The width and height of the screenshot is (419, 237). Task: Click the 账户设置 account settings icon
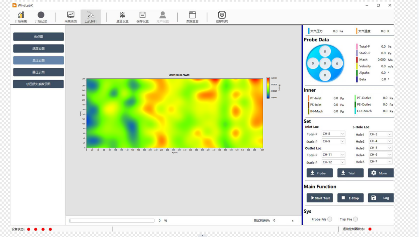tap(163, 17)
